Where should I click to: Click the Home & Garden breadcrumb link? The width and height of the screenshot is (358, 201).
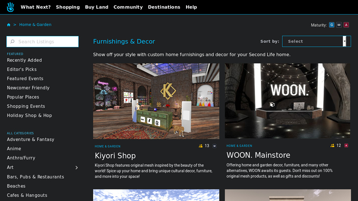pyautogui.click(x=35, y=25)
